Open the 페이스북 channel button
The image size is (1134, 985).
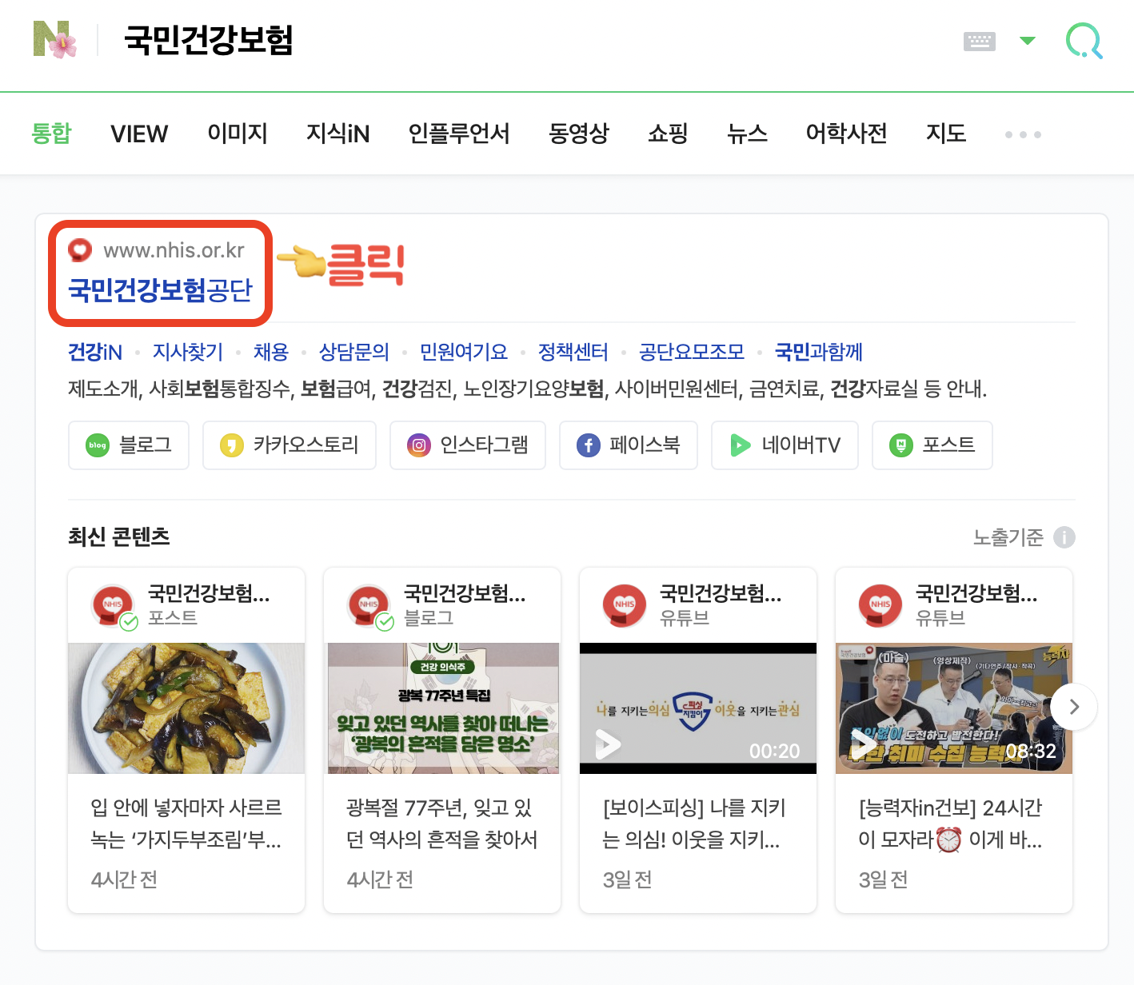[x=629, y=445]
